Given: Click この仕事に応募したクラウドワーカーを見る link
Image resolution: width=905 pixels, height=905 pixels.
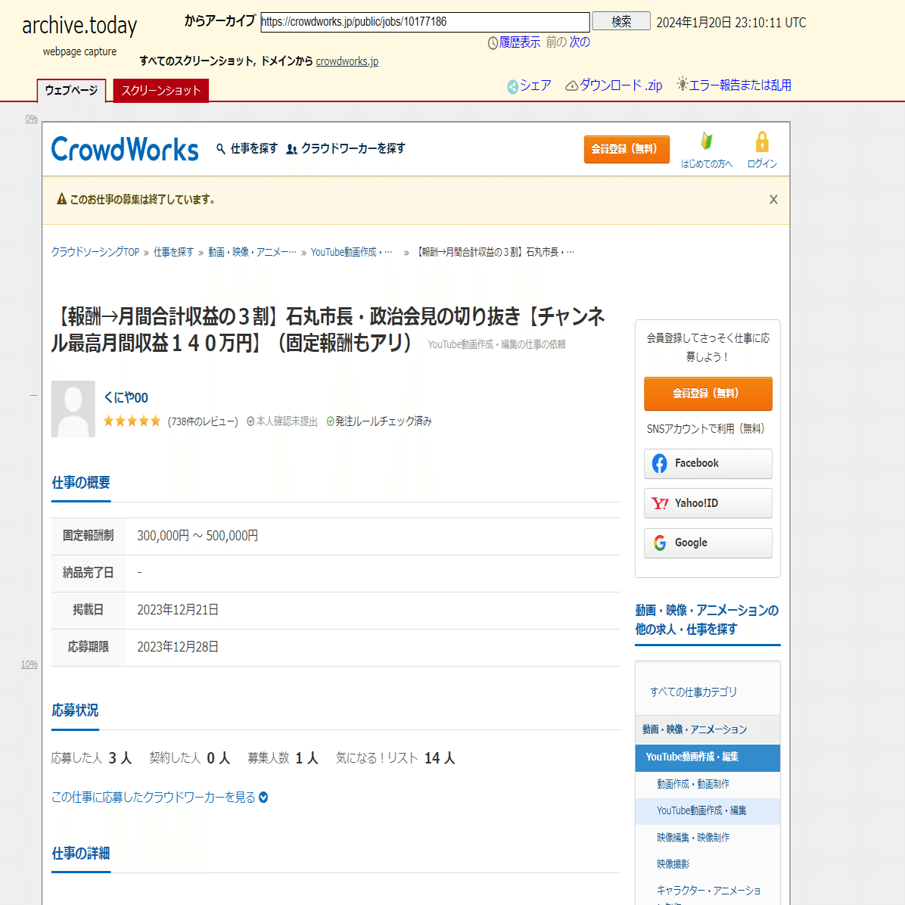Looking at the screenshot, I should (153, 797).
